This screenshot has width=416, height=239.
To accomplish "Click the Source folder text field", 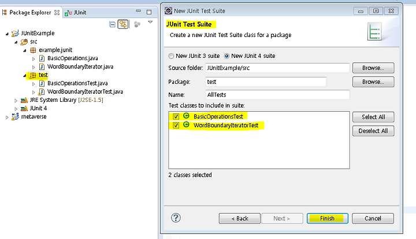I will (277, 68).
